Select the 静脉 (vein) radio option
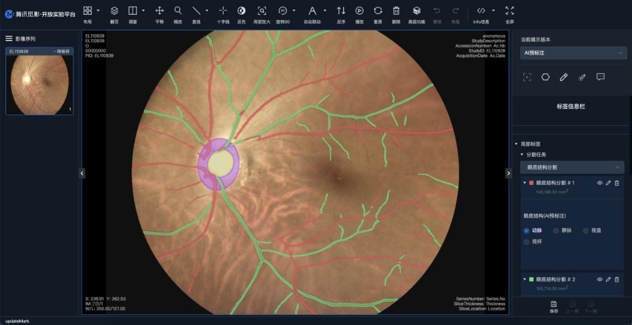Viewport: 632px width, 325px height. coord(556,231)
